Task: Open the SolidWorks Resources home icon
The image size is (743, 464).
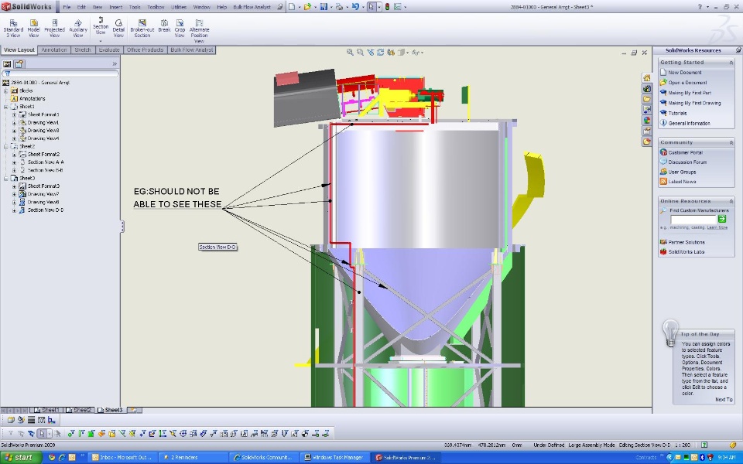Action: point(647,77)
